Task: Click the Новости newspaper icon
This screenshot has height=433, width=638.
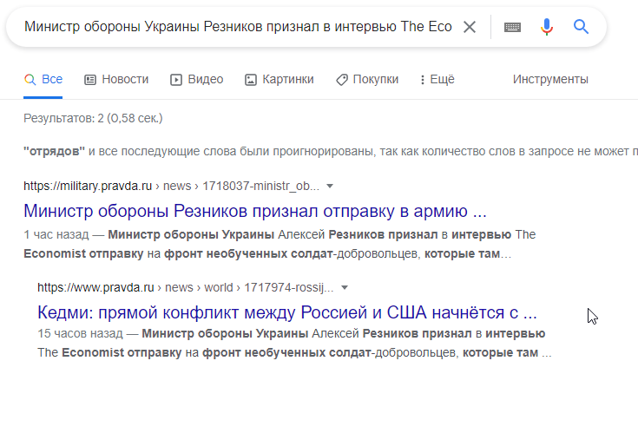Action: tap(90, 80)
